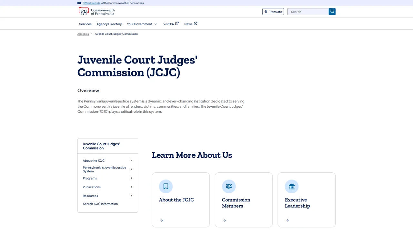Select the Resources sidebar item text
The width and height of the screenshot is (413, 232).
point(90,196)
